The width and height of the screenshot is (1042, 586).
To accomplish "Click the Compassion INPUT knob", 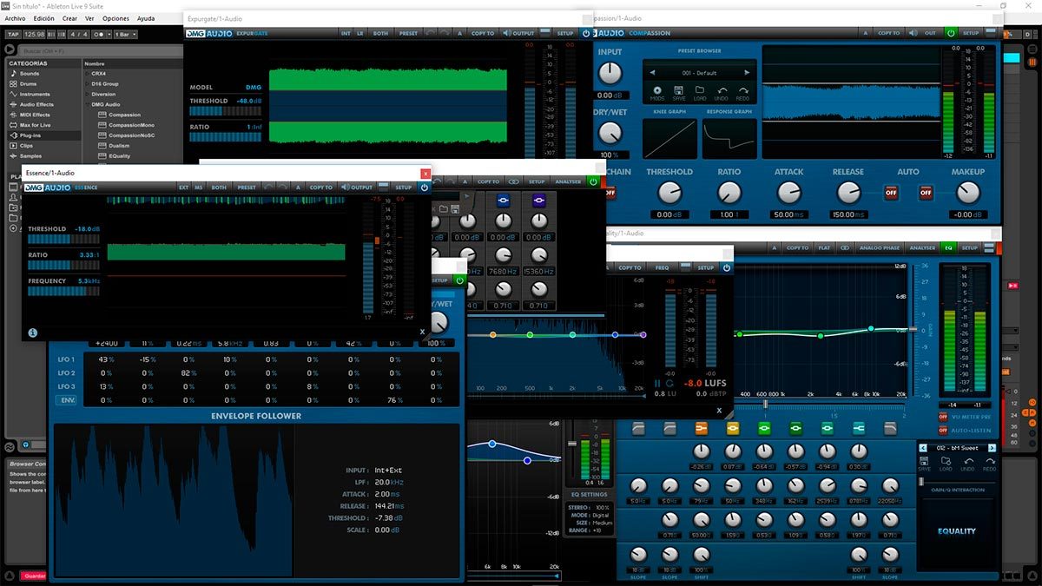I will tap(610, 75).
